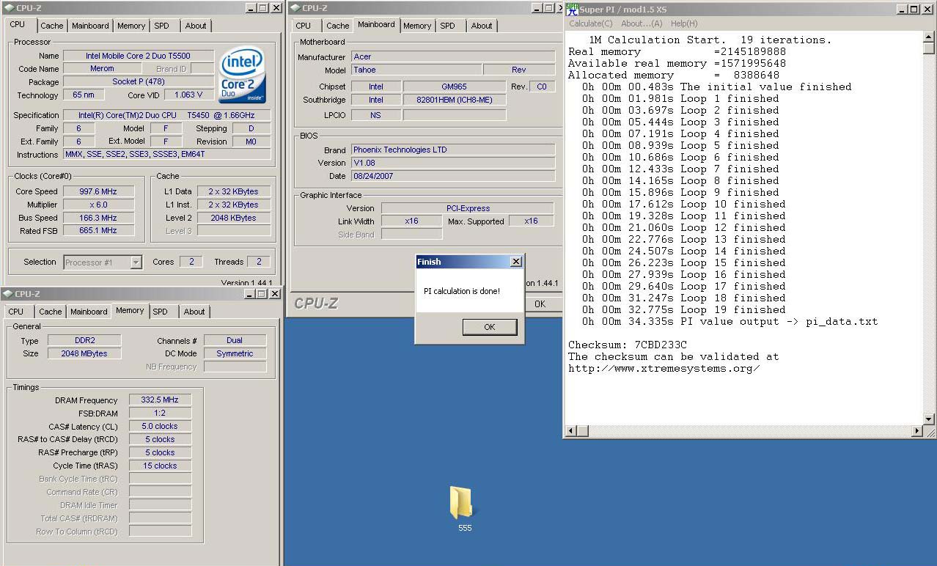This screenshot has height=566, width=937.
Task: Click the Specification T5450 @ 1.66GHz field
Action: pyautogui.click(x=166, y=115)
